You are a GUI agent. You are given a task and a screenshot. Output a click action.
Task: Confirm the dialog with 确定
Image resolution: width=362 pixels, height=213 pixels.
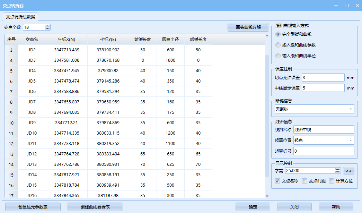pos(253,207)
